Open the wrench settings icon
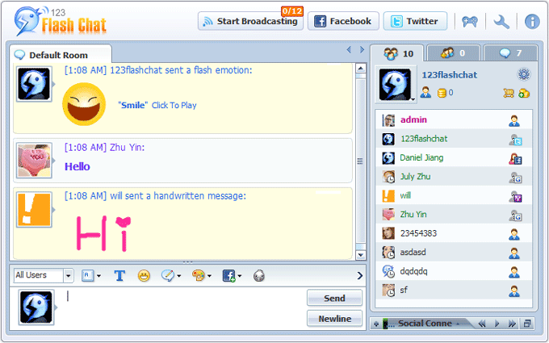Viewport: 549px width, 343px height. coord(501,22)
